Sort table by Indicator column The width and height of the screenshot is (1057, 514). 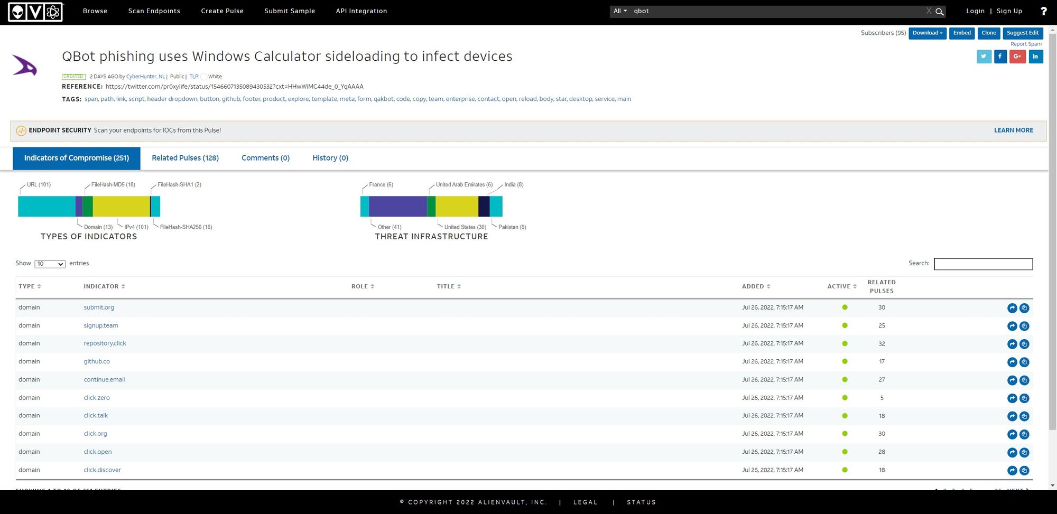point(104,286)
